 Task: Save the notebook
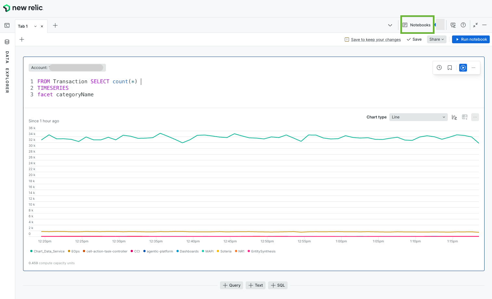tap(414, 39)
